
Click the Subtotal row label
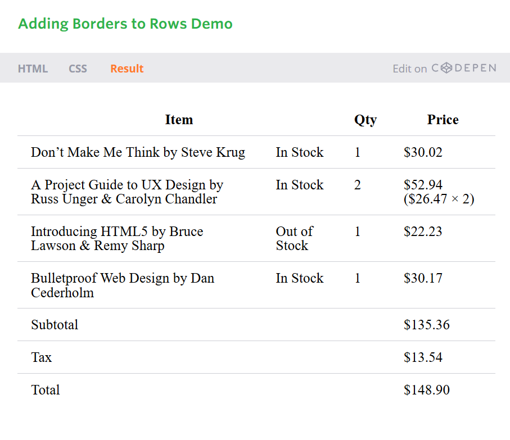click(x=55, y=325)
